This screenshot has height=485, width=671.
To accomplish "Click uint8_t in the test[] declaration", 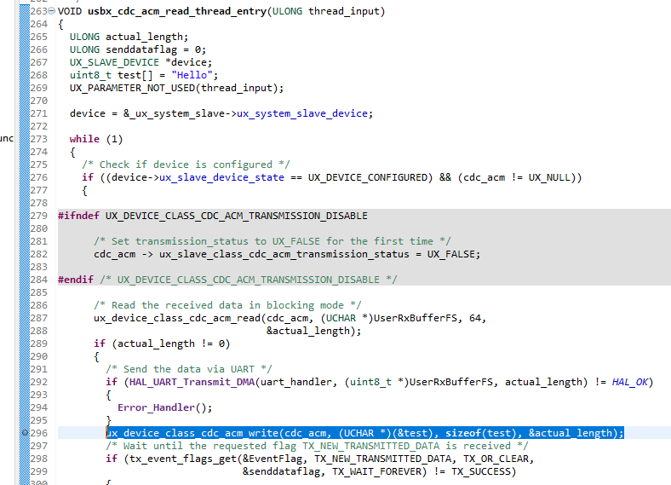I will [91, 75].
